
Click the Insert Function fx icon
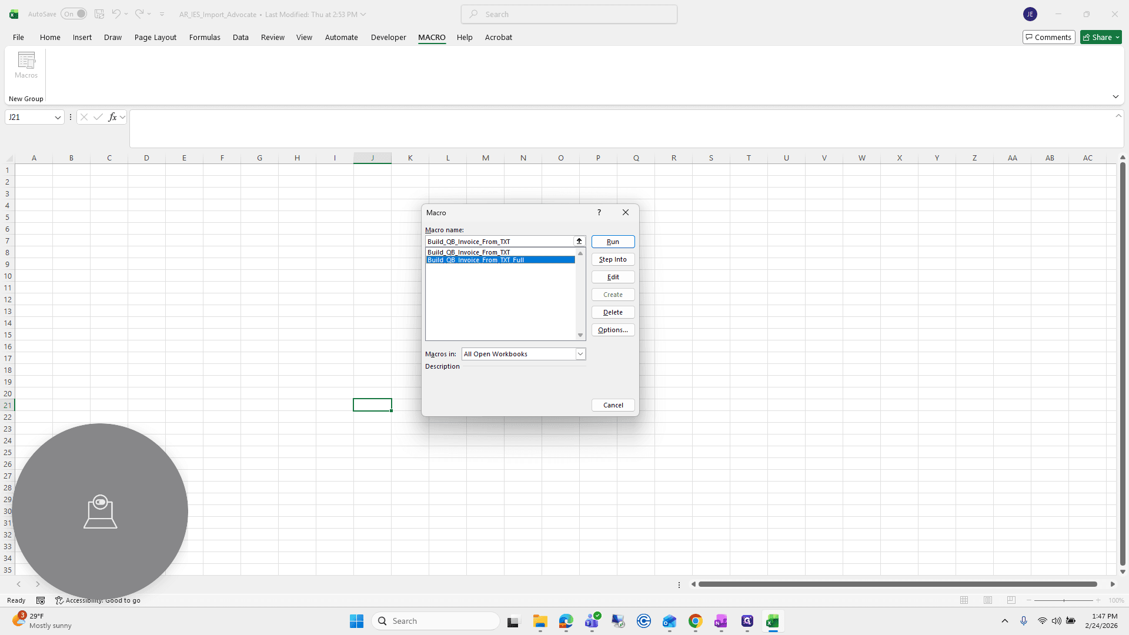coord(112,117)
